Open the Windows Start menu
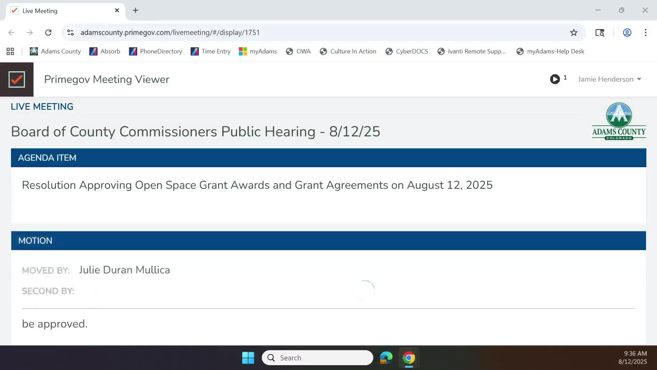The height and width of the screenshot is (370, 657). 248,358
